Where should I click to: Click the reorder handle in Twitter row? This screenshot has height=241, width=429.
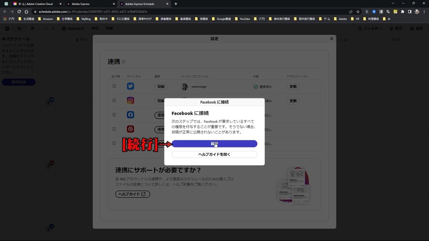coord(114,86)
